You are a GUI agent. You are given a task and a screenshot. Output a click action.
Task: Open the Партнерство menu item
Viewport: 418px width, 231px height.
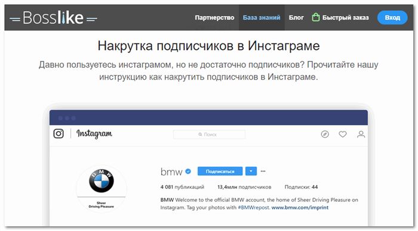pos(214,17)
